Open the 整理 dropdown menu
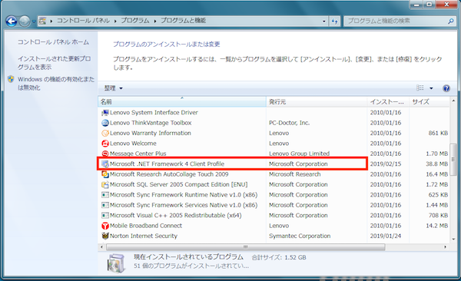The height and width of the screenshot is (281, 461). (x=113, y=88)
